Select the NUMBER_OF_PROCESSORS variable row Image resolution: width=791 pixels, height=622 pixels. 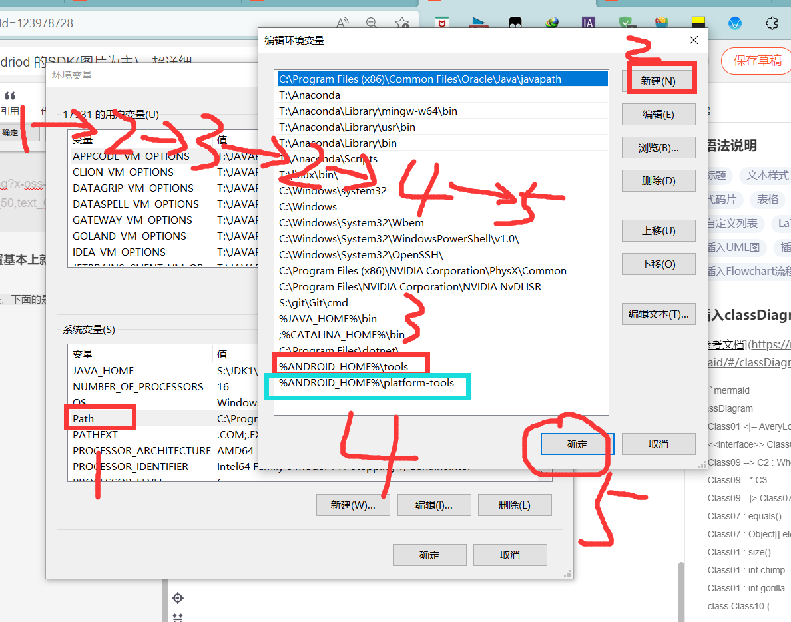163,386
